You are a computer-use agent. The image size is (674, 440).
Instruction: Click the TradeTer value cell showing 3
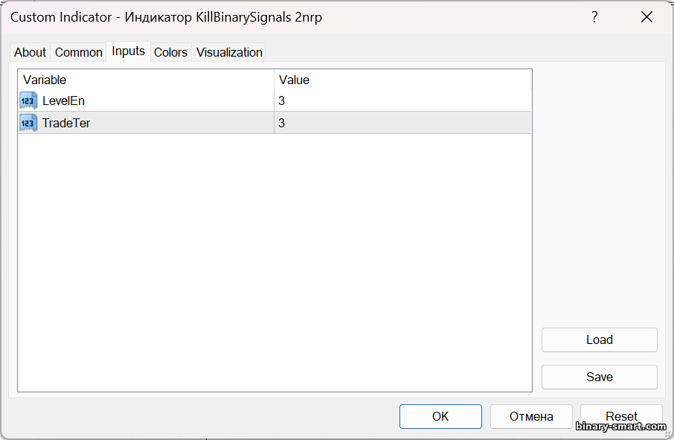(x=402, y=123)
